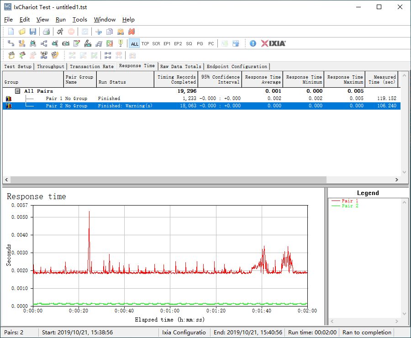Add a new endpoint pair
This screenshot has height=338, width=411.
(11, 43)
